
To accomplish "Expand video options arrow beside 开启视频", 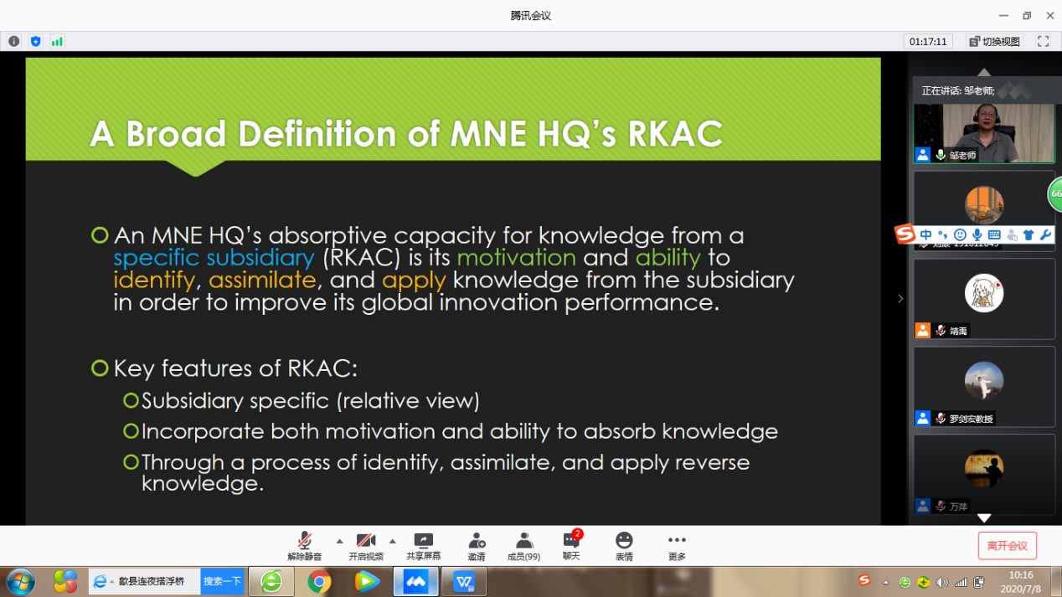I will pos(392,541).
